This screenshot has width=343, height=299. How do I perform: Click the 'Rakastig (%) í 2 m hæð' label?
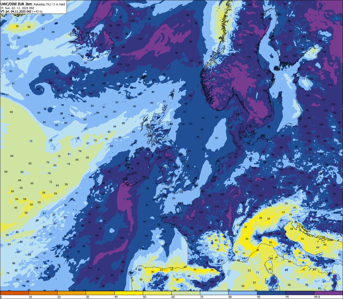[x=49, y=4]
